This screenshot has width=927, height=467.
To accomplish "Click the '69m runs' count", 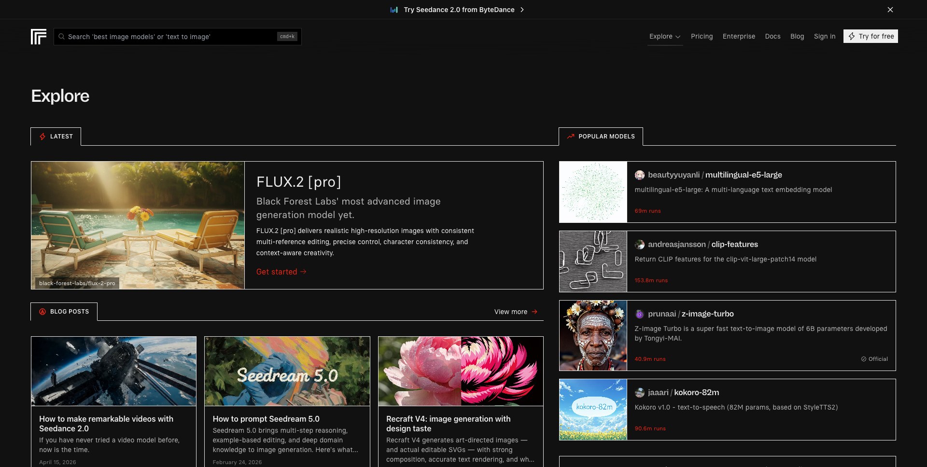I will click(647, 211).
